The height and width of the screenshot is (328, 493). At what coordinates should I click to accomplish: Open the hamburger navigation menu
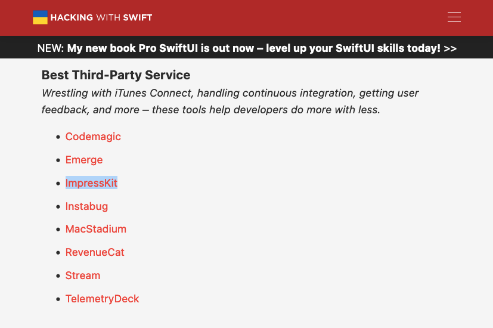click(454, 17)
